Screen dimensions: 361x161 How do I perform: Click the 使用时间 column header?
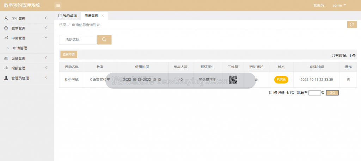pyautogui.click(x=142, y=67)
